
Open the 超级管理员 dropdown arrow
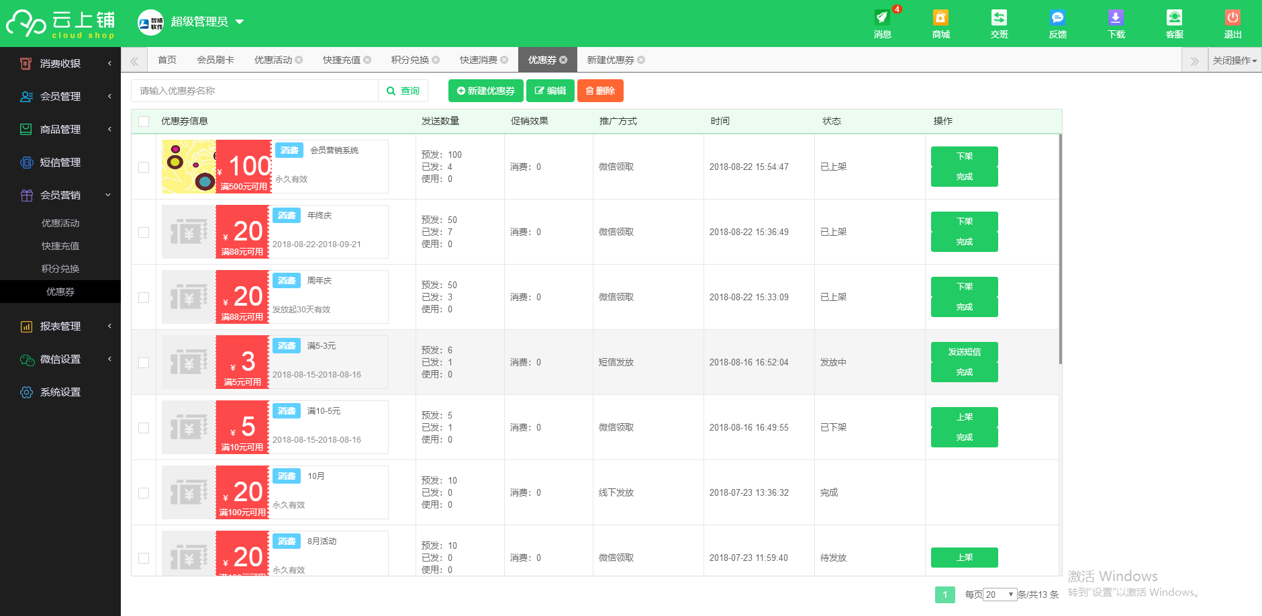point(239,22)
